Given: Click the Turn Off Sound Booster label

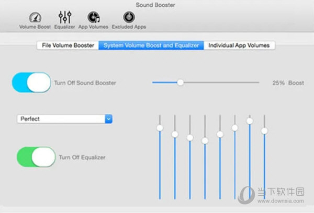Looking at the screenshot, I should [x=85, y=82].
